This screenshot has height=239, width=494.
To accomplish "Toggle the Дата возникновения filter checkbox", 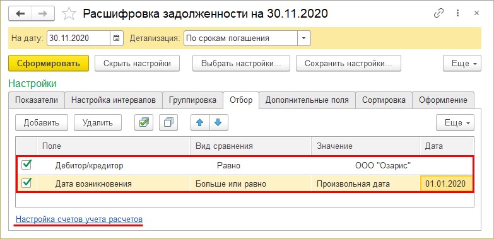I will click(26, 183).
